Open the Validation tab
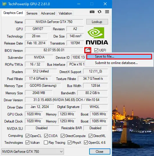Image resolution: width=154 pixels, height=156 pixels. coord(65,13)
